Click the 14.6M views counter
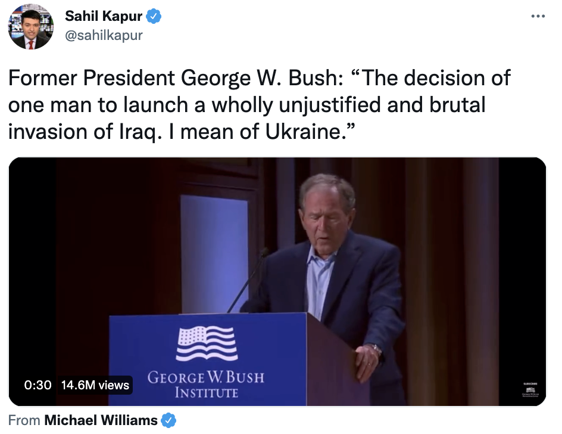The image size is (562, 434). pyautogui.click(x=95, y=385)
